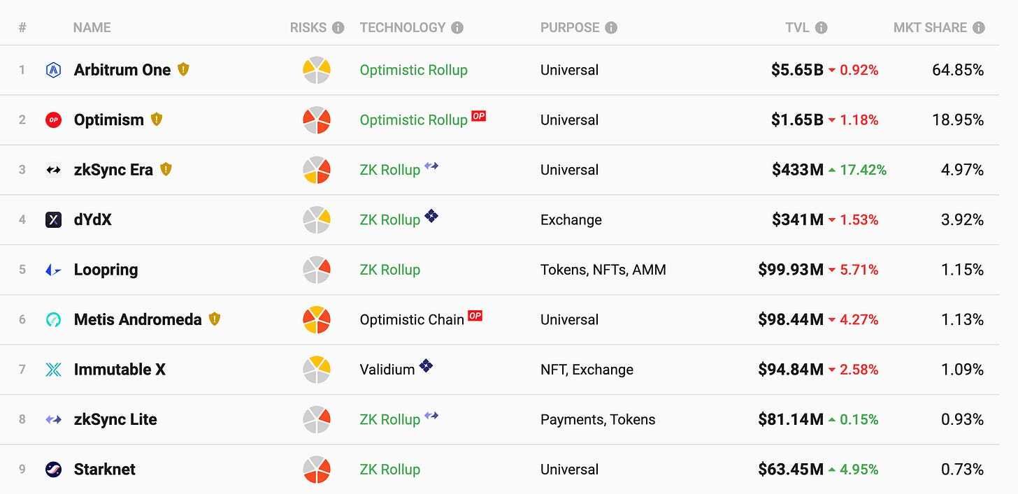Click the info icon next to RISKS

tap(338, 28)
